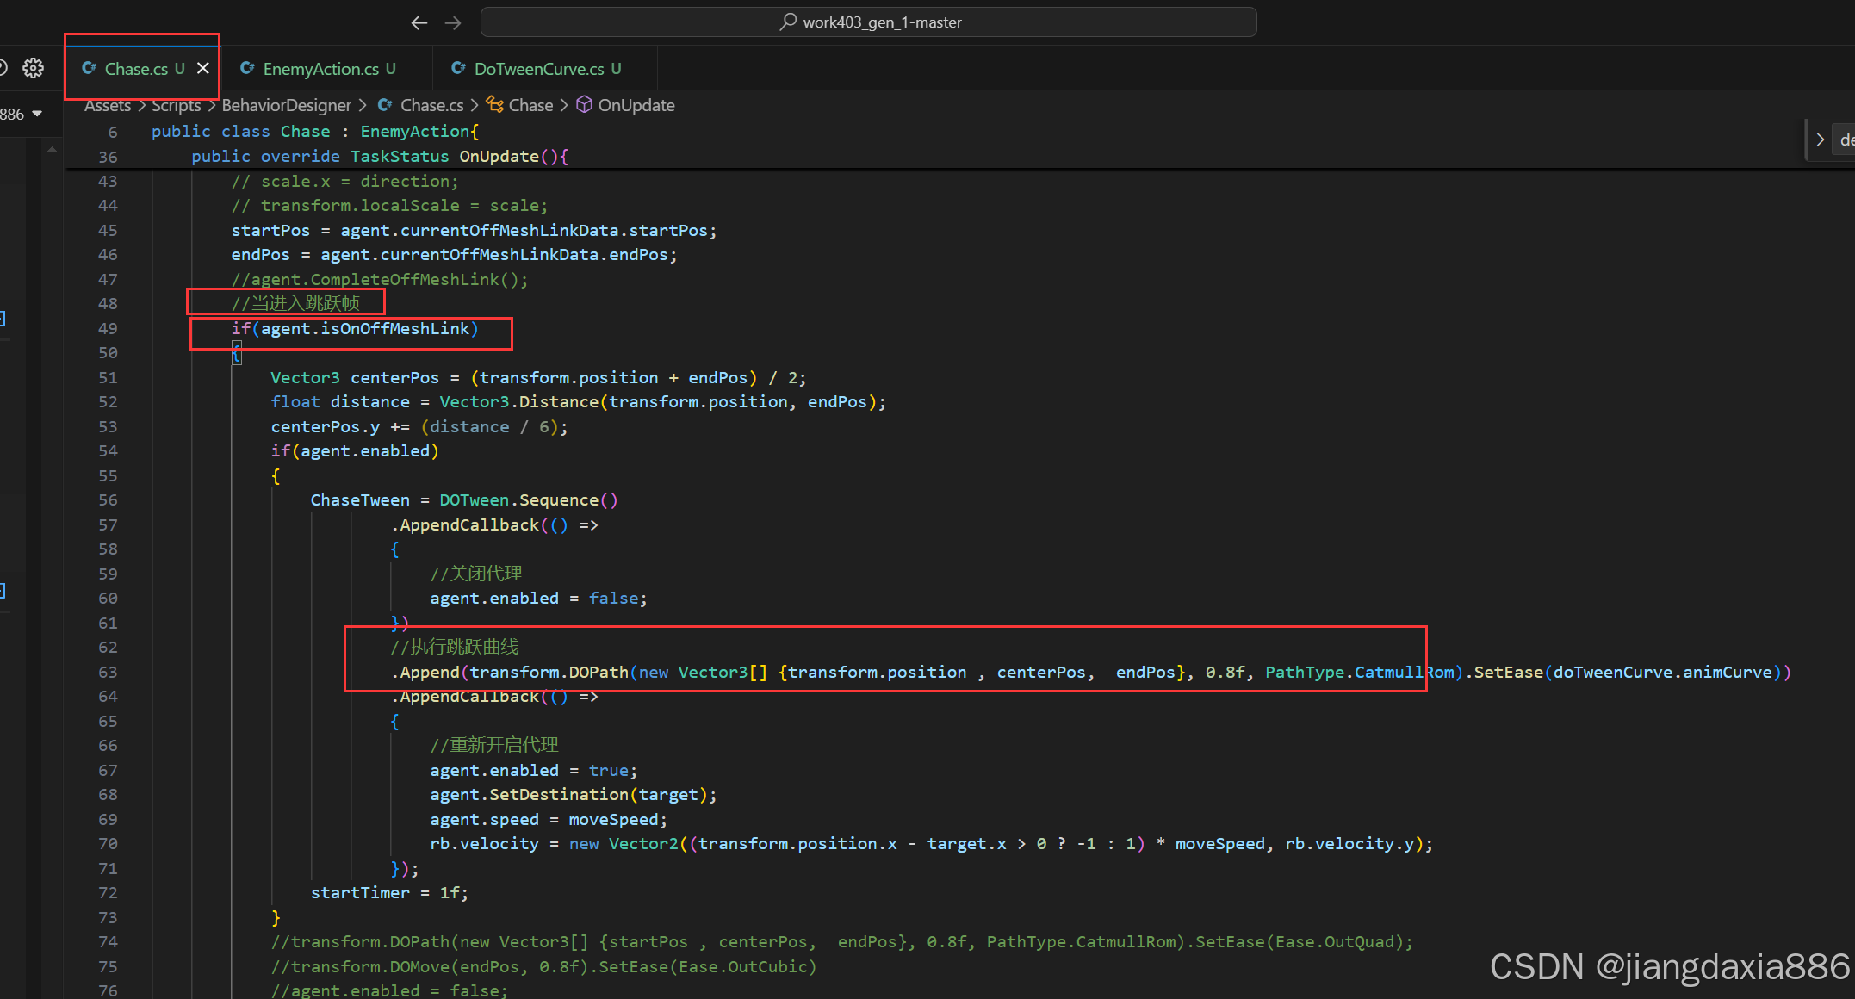This screenshot has height=999, width=1855.
Task: Switch to the EnemyAction.cs tab
Action: click(320, 68)
